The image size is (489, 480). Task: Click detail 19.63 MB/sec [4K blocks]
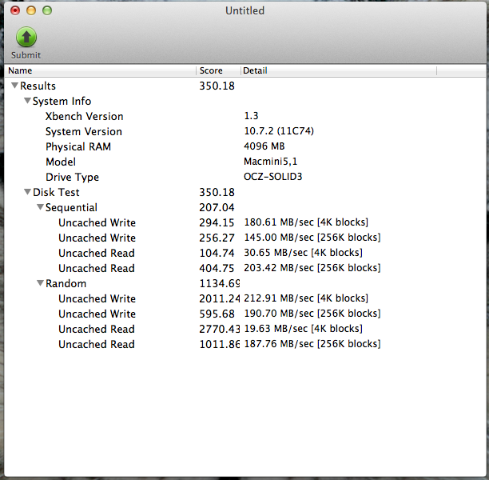click(303, 329)
